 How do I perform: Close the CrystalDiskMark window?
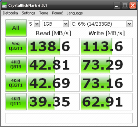point(132,6)
